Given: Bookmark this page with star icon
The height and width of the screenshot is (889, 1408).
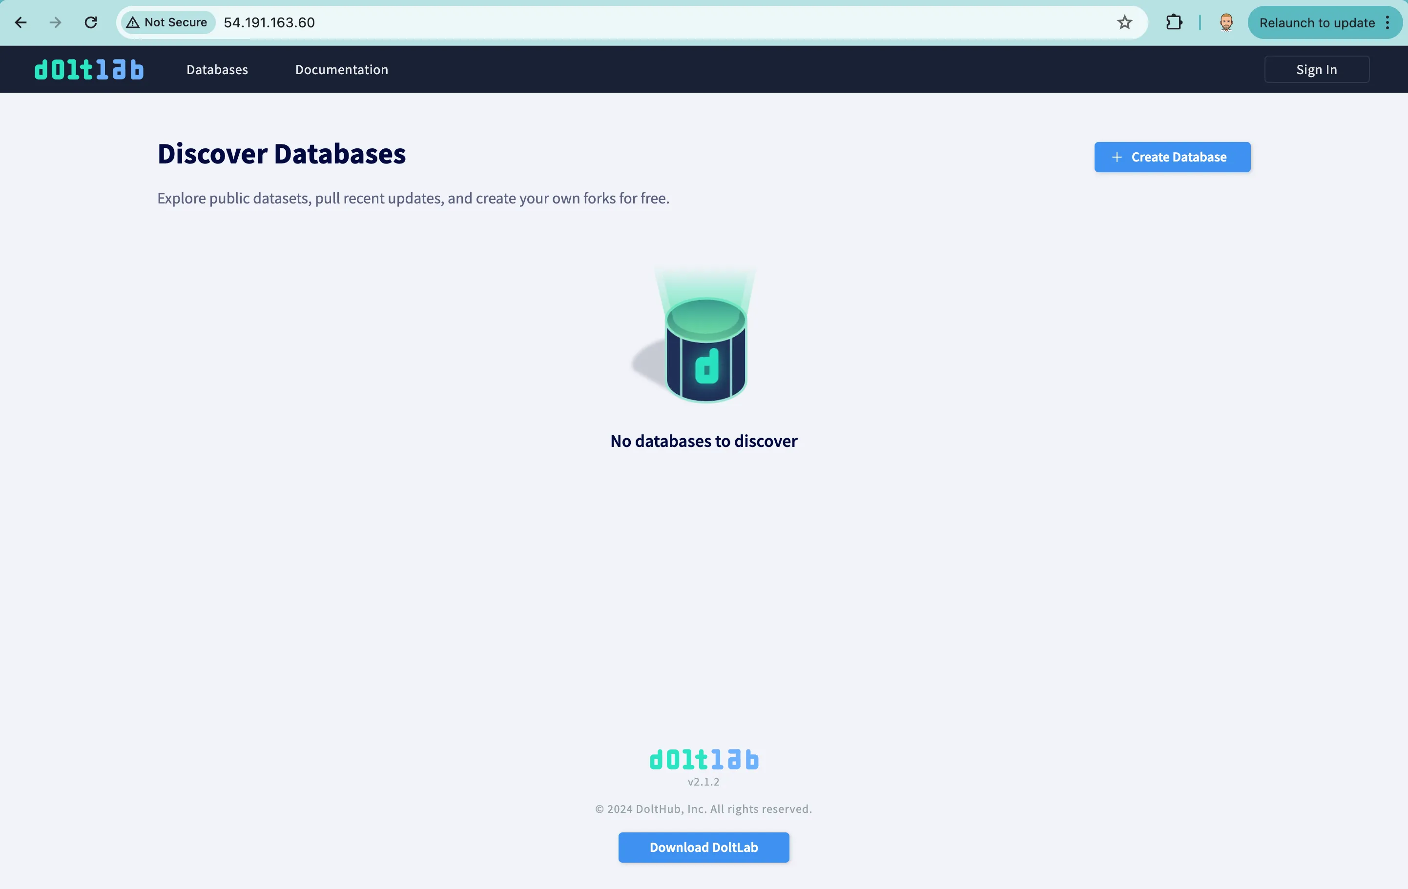Looking at the screenshot, I should point(1124,23).
